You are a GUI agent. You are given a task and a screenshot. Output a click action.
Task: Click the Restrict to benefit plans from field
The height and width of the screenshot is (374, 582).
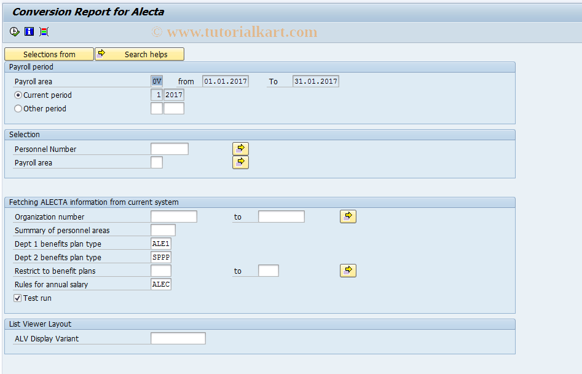(161, 271)
